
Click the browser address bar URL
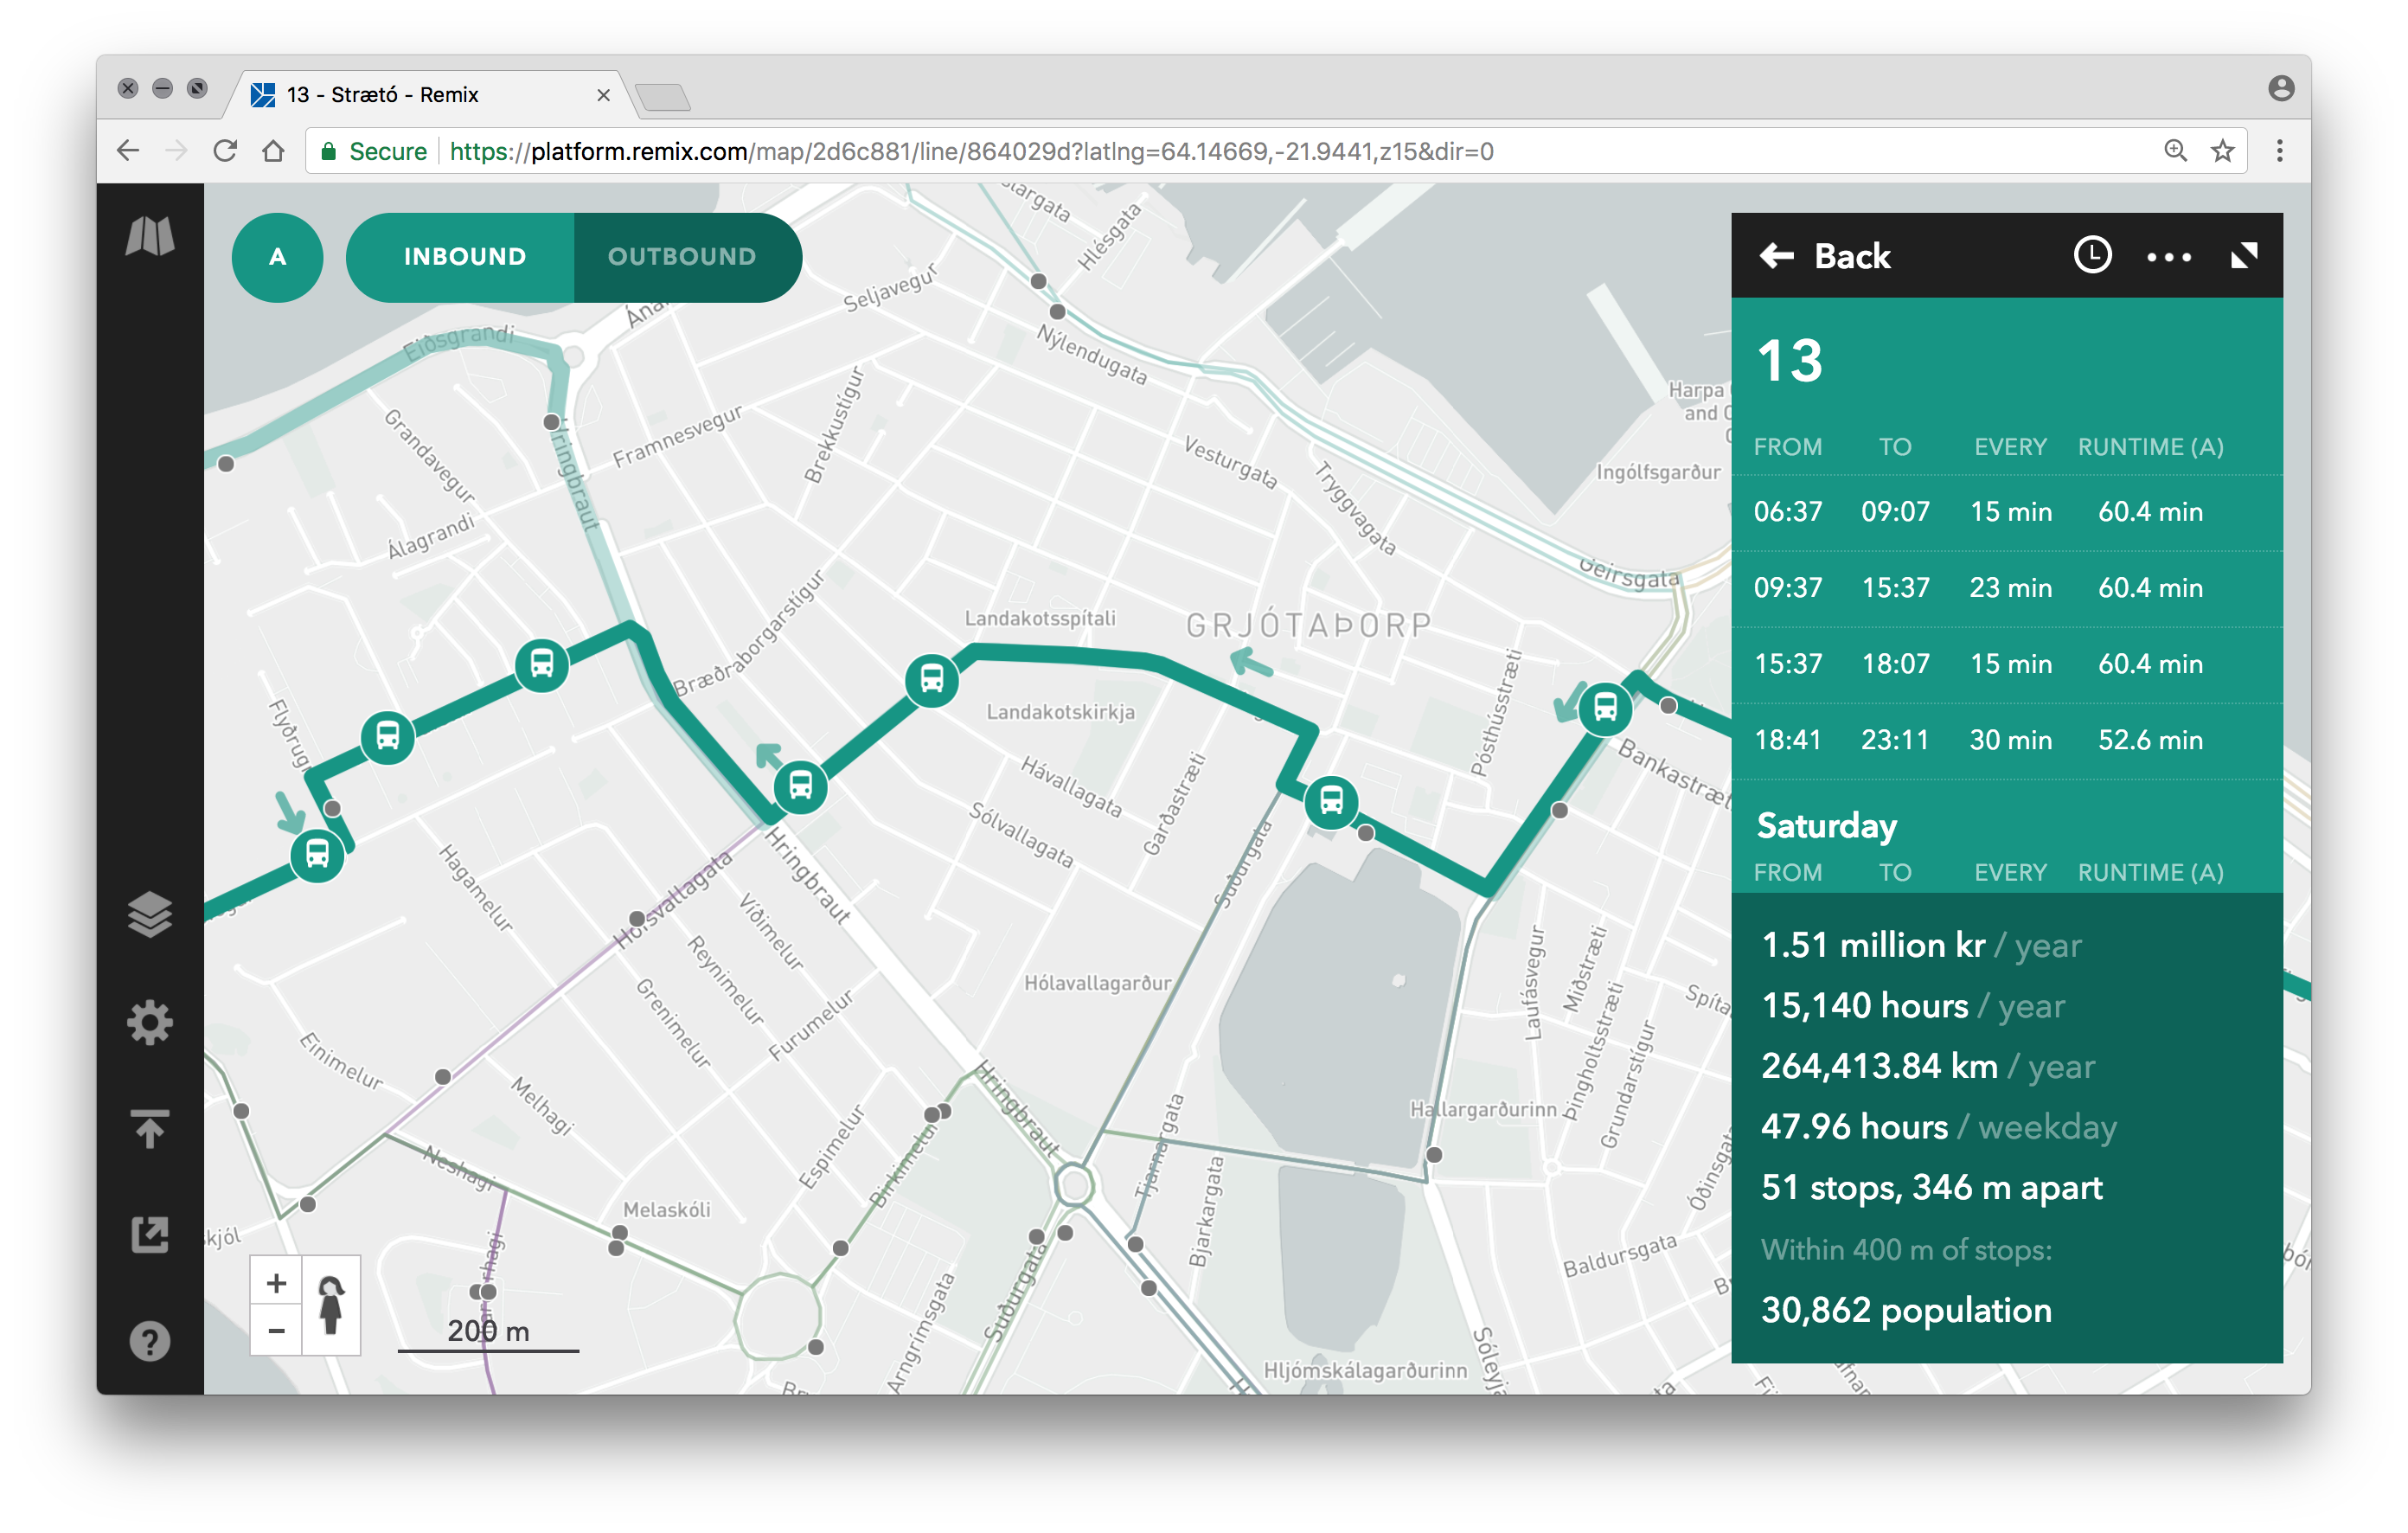pos(970,151)
